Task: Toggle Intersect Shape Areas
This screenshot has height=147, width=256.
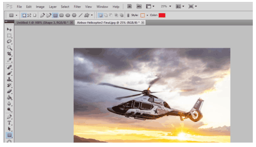Action: coord(116,15)
